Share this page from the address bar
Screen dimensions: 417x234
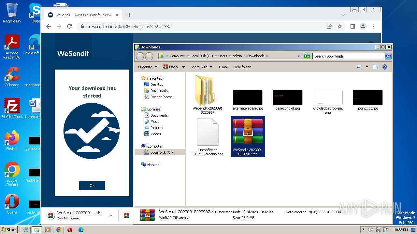329,26
